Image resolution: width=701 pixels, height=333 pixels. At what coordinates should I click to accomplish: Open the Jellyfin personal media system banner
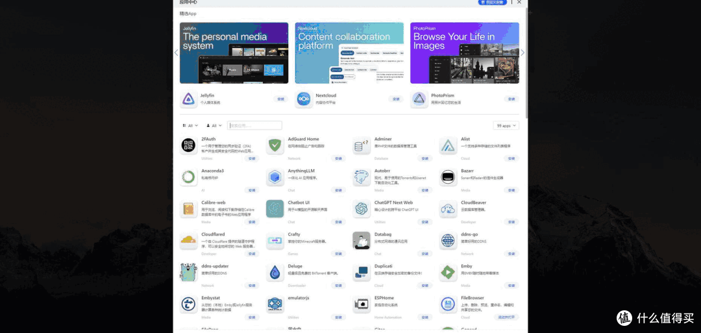click(234, 53)
